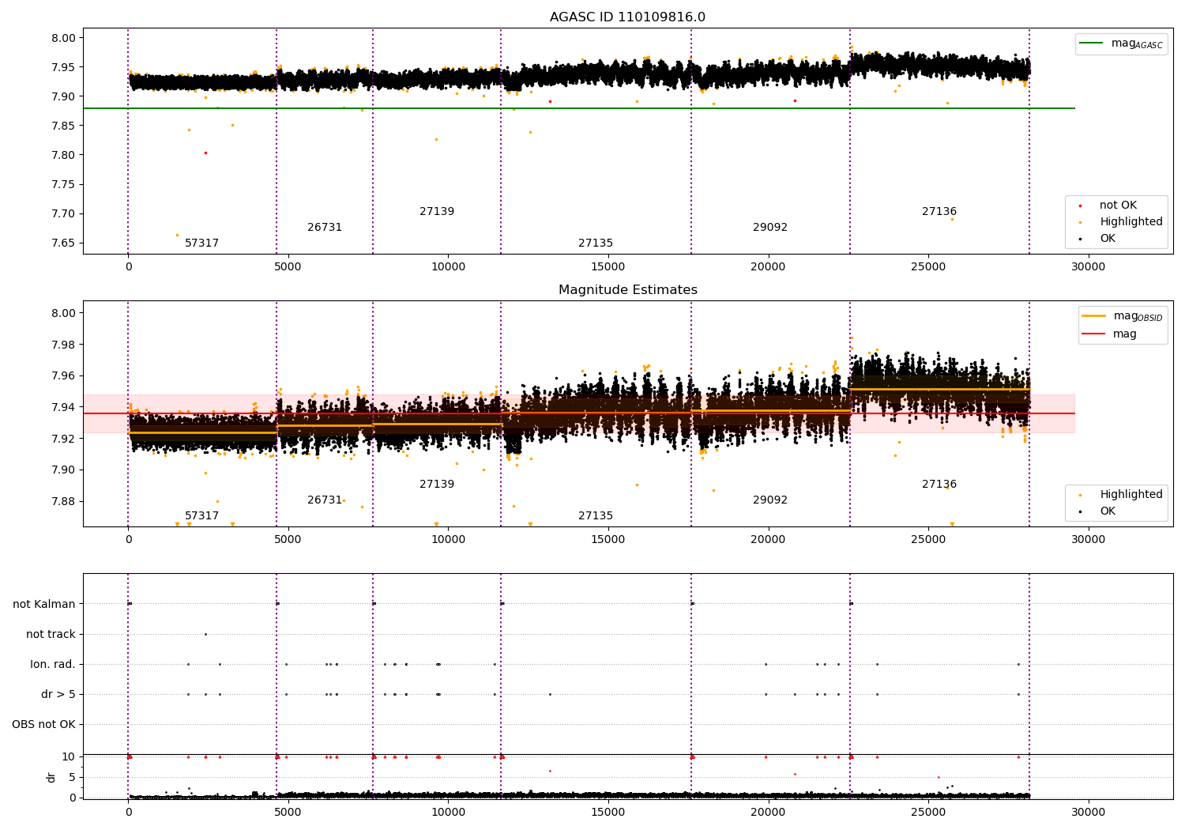Click the 'not track' axis label
1185x830 pixels.
tap(51, 635)
